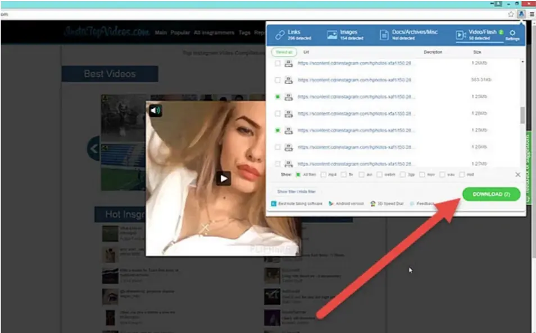The height and width of the screenshot is (333, 536).
Task: Toggle the video sound speaker icon
Action: click(155, 110)
